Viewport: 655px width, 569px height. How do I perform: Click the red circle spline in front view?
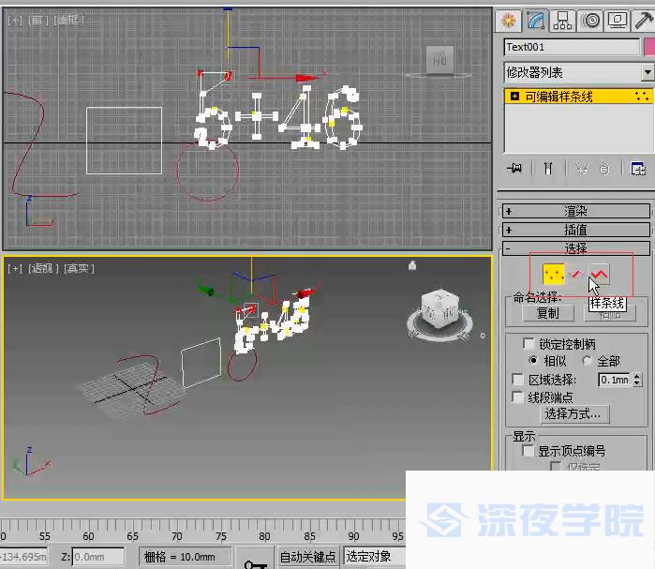208,171
